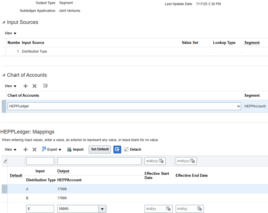Detach the Mappings table
Viewport: 268px width, 213px height.
click(132, 149)
